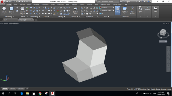Click the Array tool in Modify
The width and height of the screenshot is (172, 96).
click(67, 14)
